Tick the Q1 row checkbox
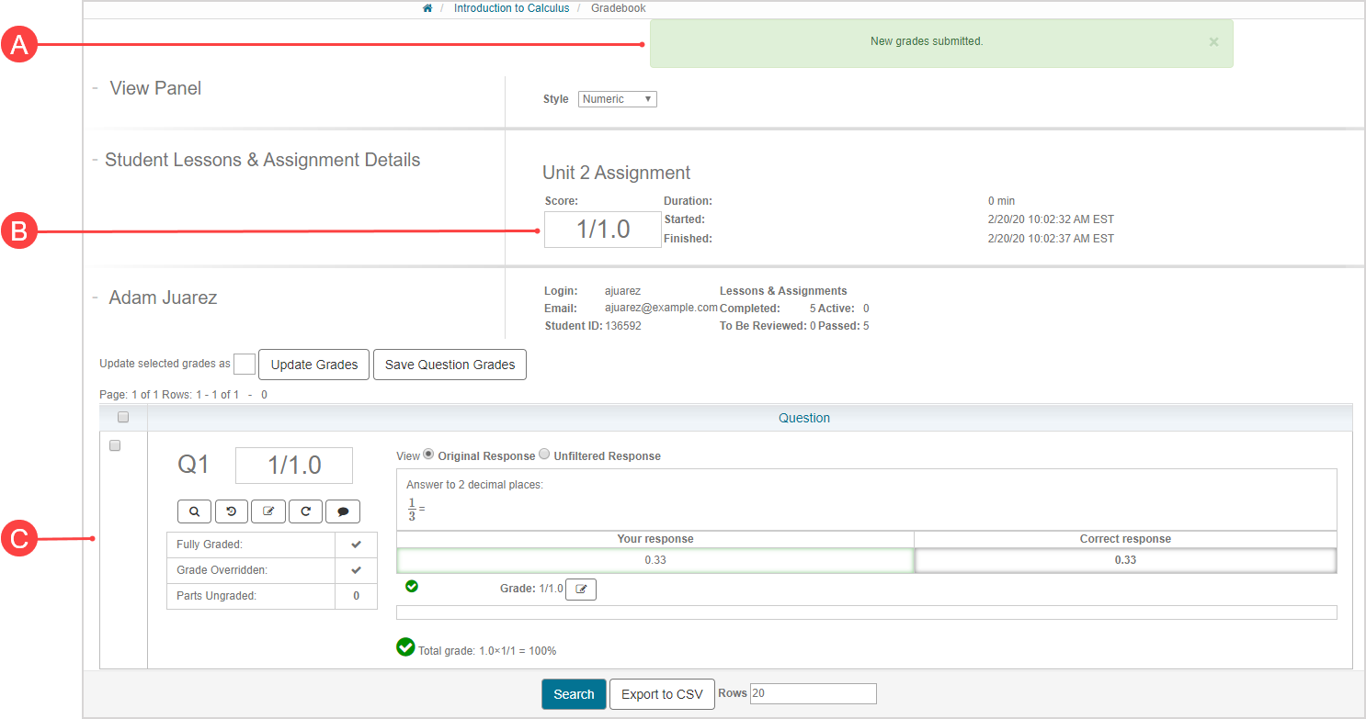The image size is (1366, 719). (115, 445)
